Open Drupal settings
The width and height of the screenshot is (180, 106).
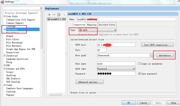click(10, 36)
